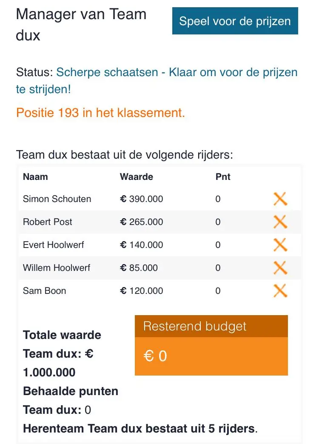Click the Pnt column header
The width and height of the screenshot is (319, 444).
click(x=223, y=176)
